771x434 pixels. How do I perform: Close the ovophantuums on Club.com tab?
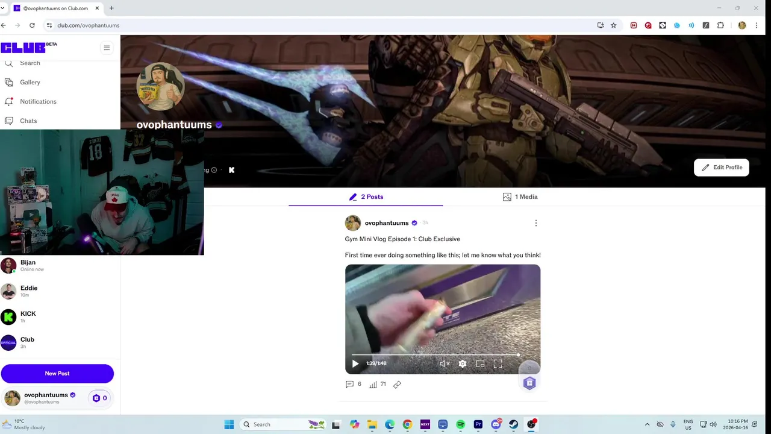97,8
